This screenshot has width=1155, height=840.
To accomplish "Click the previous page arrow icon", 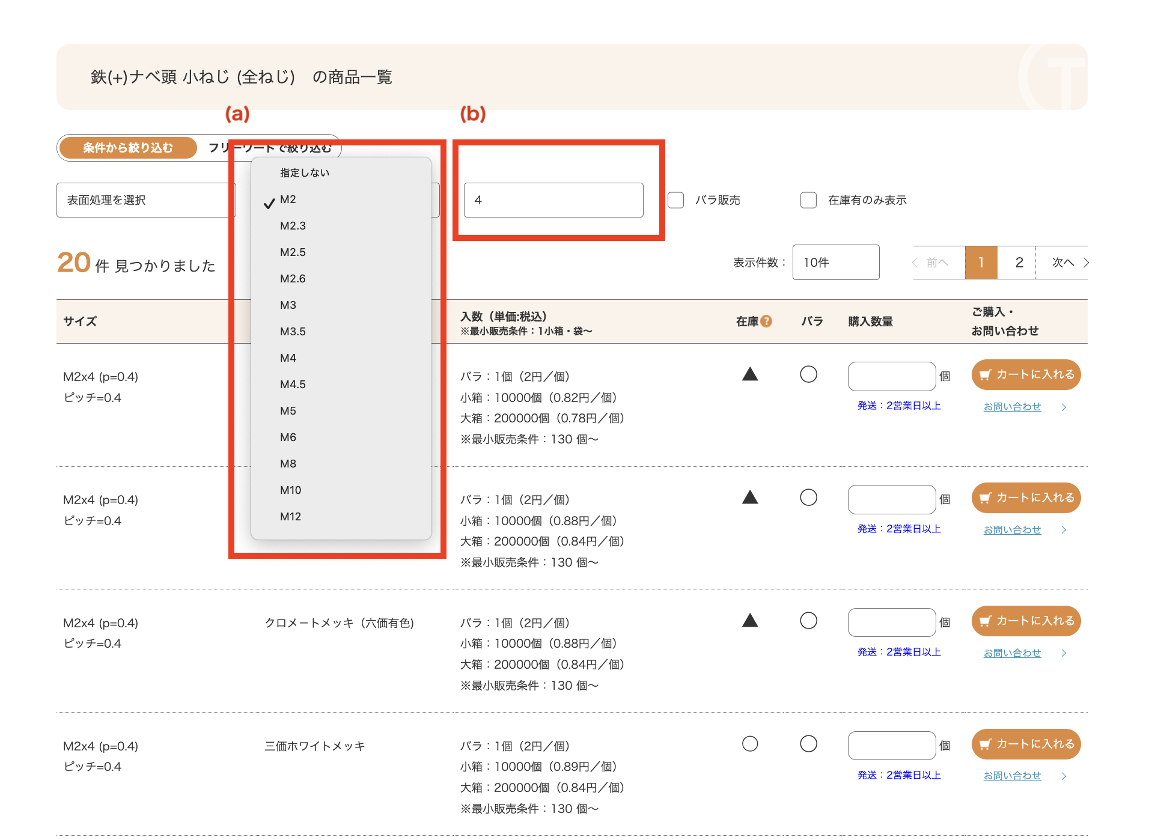I will [915, 263].
